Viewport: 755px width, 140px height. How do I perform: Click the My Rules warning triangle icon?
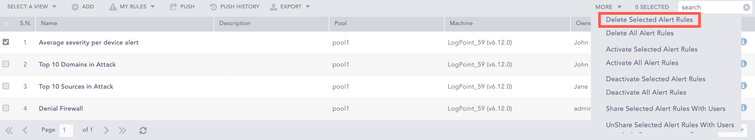tap(113, 7)
